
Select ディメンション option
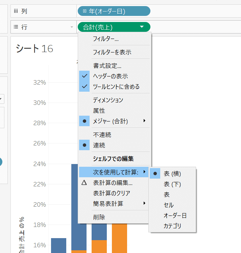pos(115,100)
